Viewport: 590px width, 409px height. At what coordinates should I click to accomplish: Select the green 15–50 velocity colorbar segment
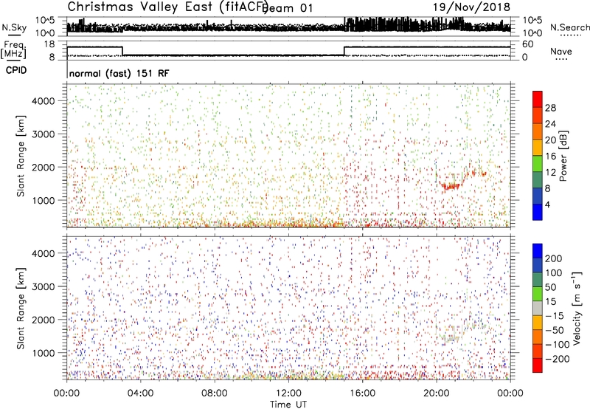538,294
